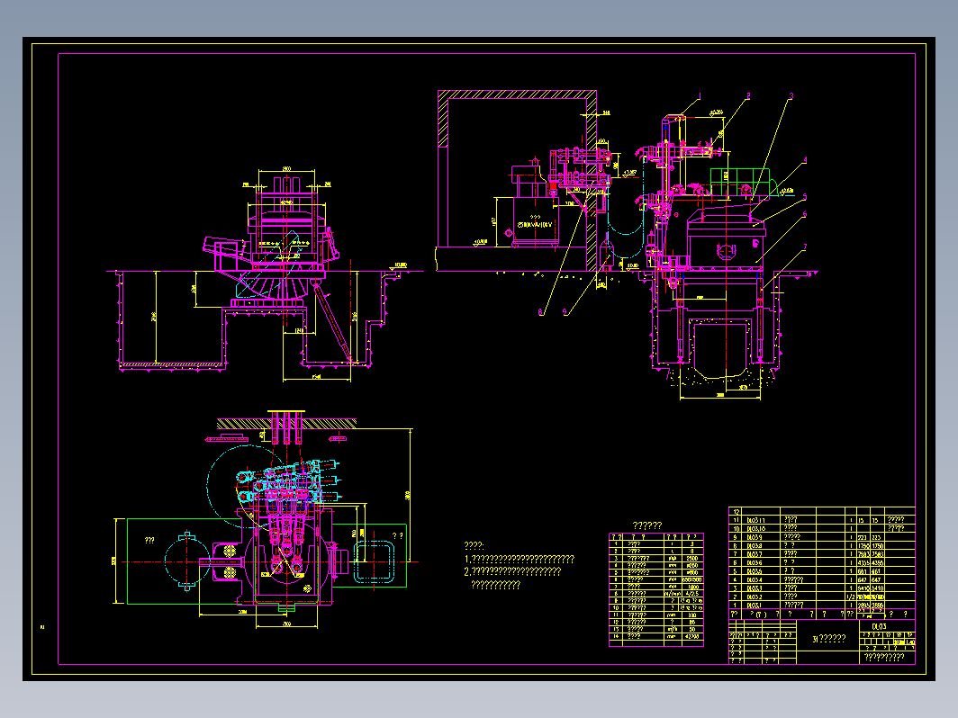Select the DL03.1 row in parts list
The width and height of the screenshot is (958, 718).
(x=822, y=605)
